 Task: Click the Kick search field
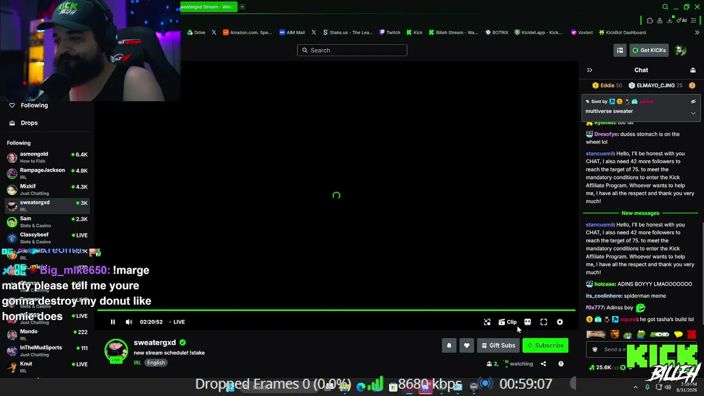click(x=352, y=50)
